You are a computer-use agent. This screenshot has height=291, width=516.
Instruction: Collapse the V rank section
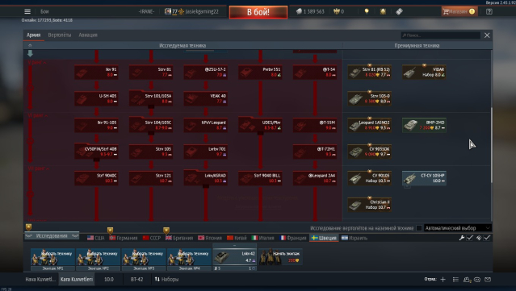click(x=37, y=62)
